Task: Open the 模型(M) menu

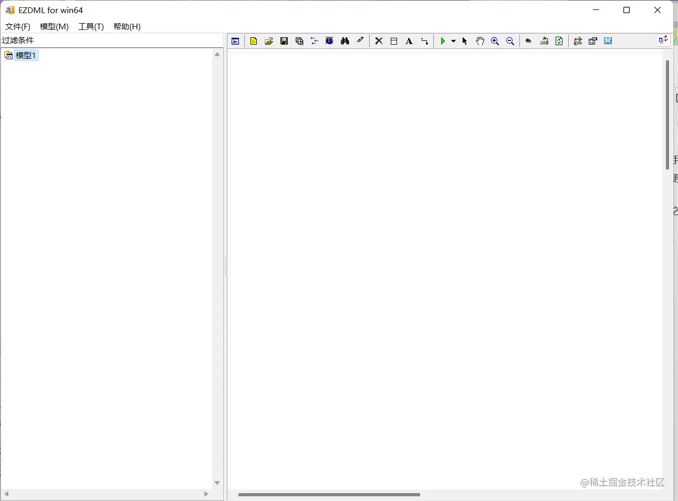Action: (x=55, y=26)
